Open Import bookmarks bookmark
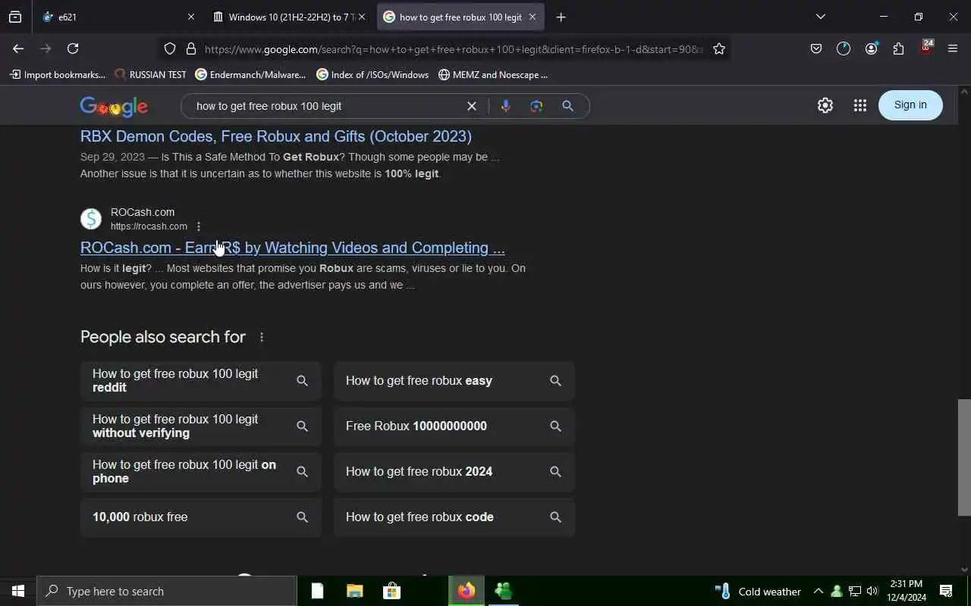The image size is (971, 606). coord(58,74)
